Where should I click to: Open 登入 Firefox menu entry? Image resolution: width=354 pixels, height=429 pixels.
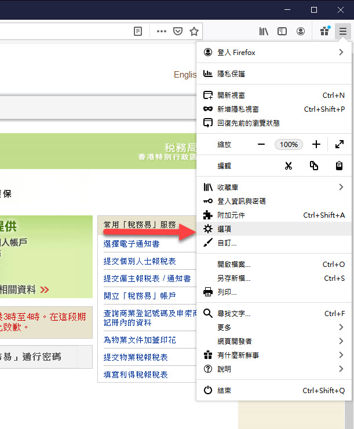pos(274,52)
